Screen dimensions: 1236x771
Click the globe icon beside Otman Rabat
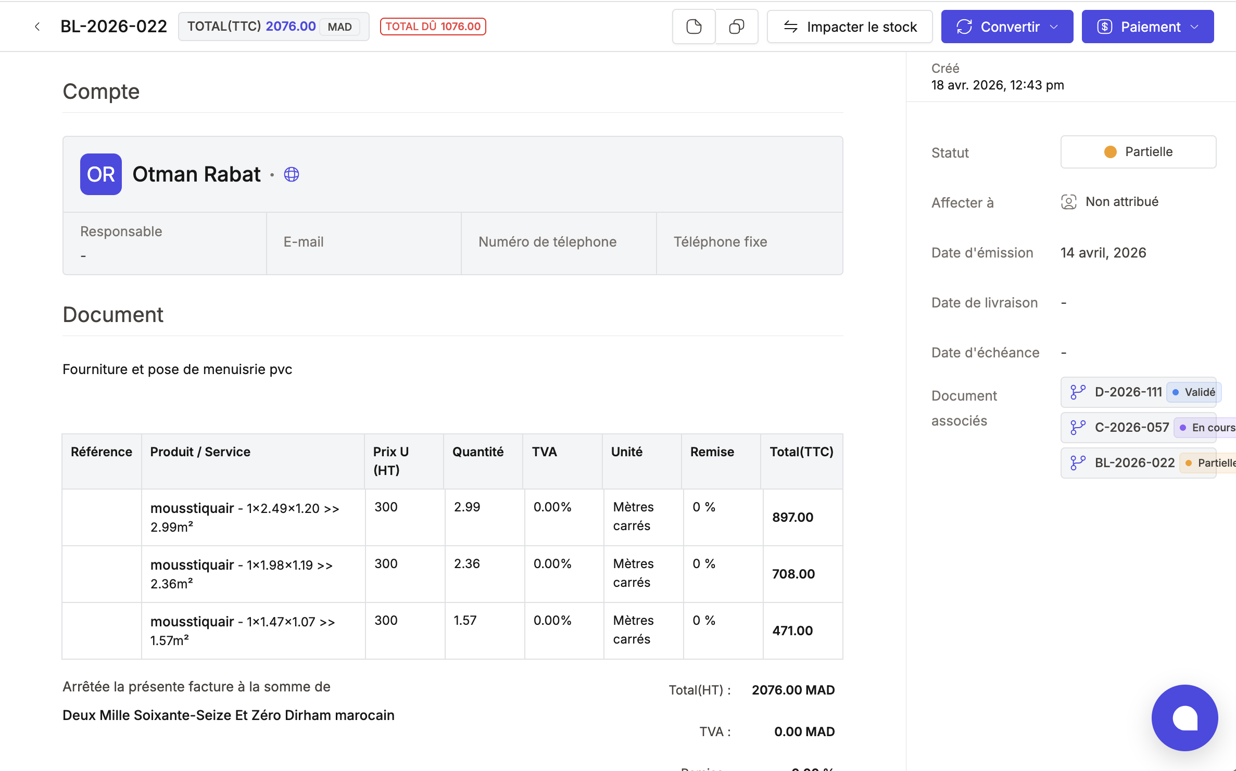coord(292,174)
